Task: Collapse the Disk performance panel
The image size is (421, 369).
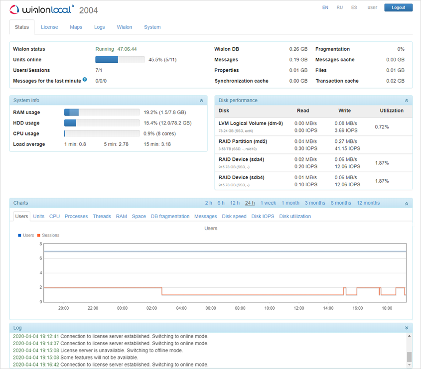Action: [407, 101]
